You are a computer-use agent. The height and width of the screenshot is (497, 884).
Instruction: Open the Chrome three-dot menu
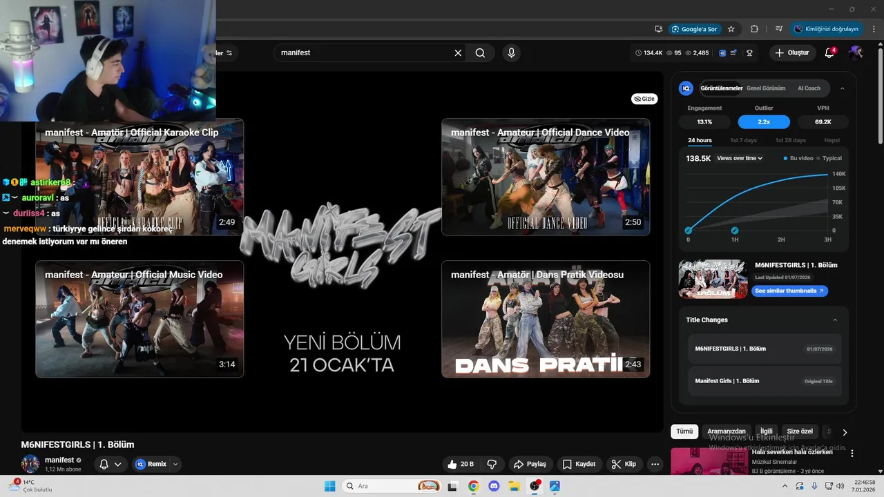tap(874, 29)
